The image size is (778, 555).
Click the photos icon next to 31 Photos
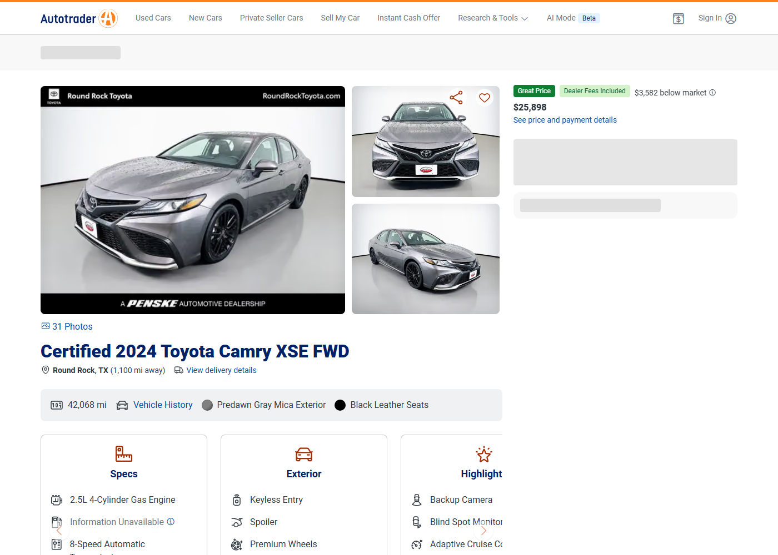[x=46, y=326]
